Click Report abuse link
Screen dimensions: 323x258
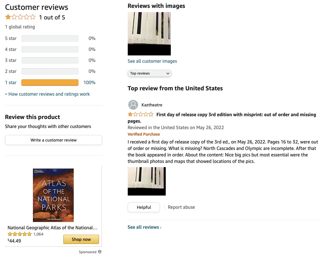click(x=181, y=207)
